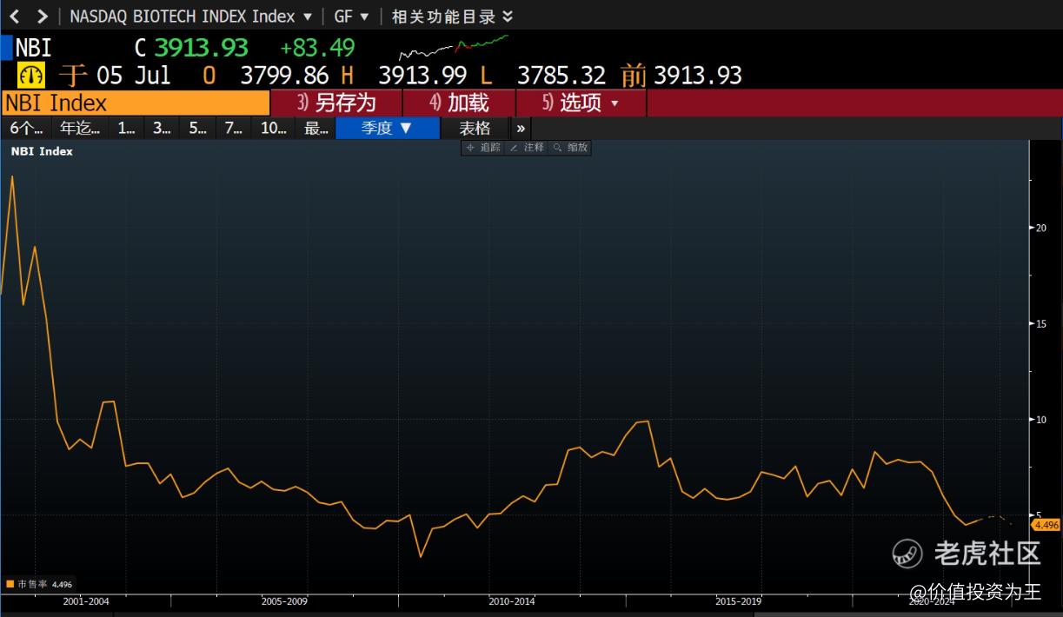Click 另存为 save-as button
The width and height of the screenshot is (1063, 617).
pos(336,103)
